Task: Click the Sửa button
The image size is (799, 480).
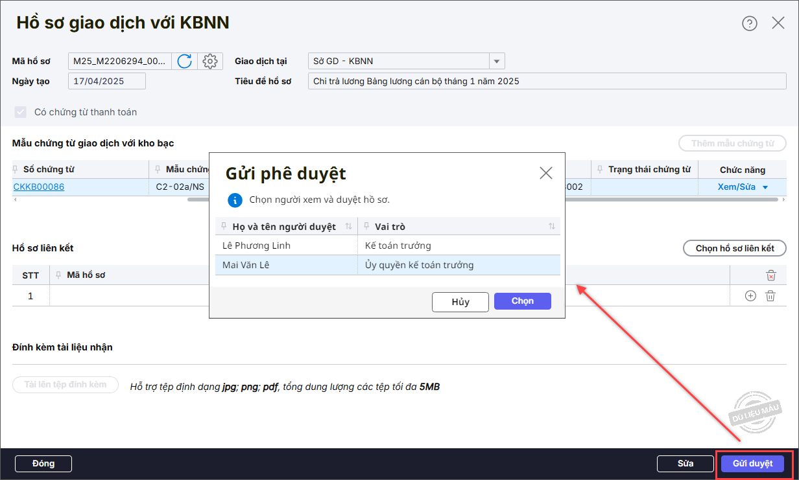Action: pyautogui.click(x=686, y=464)
